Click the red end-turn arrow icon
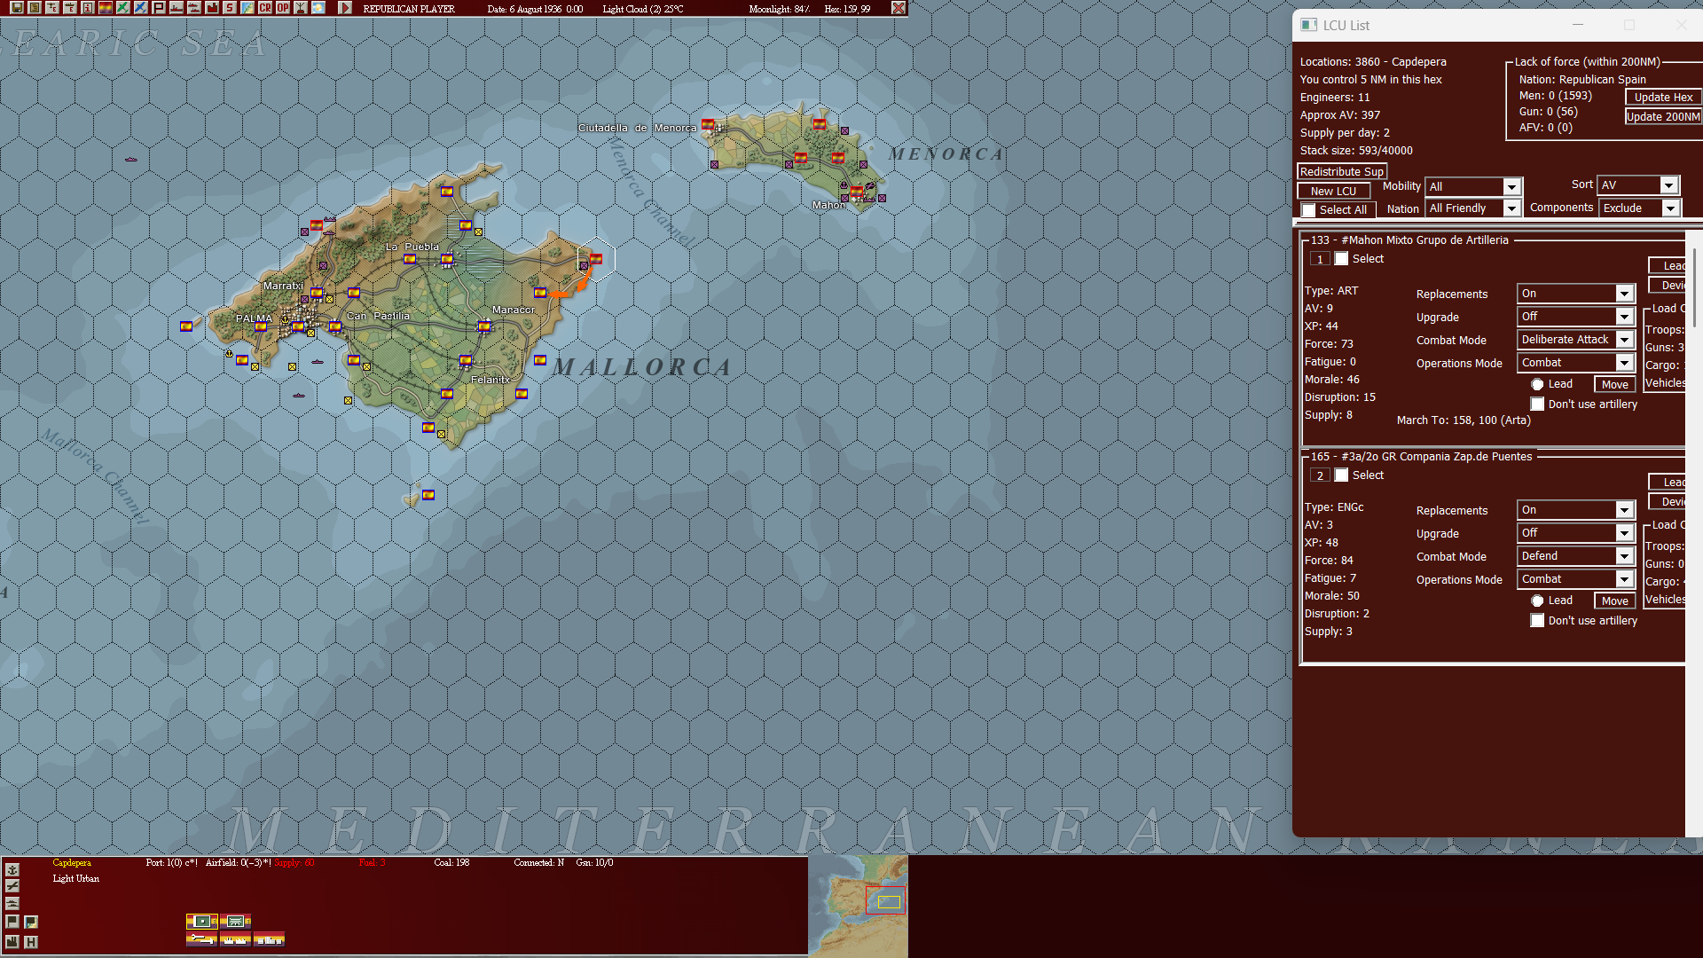The image size is (1703, 958). (345, 8)
